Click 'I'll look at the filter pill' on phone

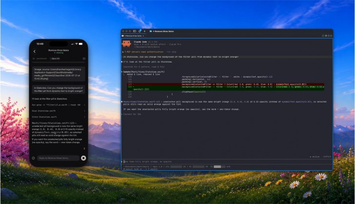pos(49,99)
